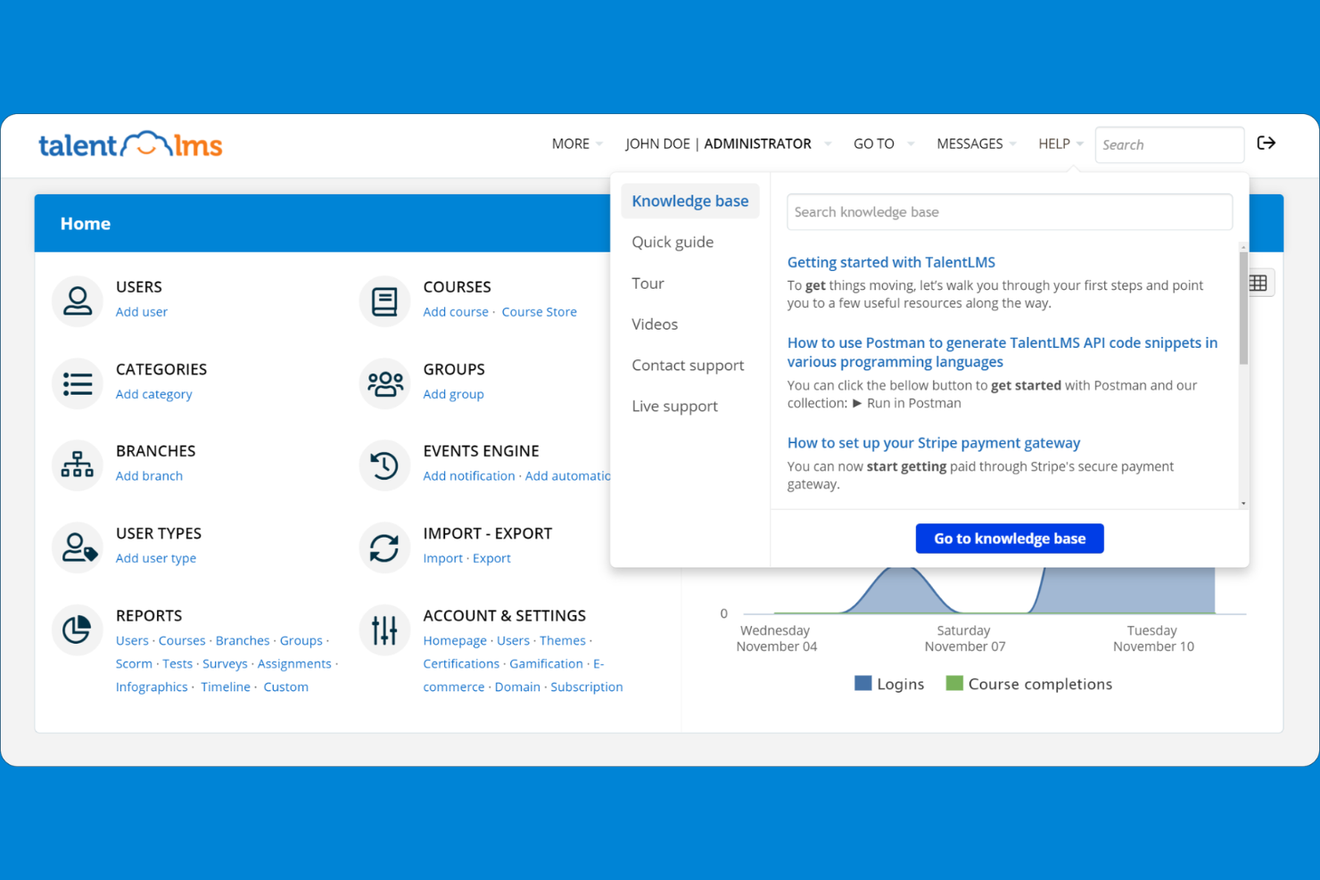The image size is (1320, 880).
Task: Open Getting started with TalentLMS article
Action: click(x=891, y=262)
